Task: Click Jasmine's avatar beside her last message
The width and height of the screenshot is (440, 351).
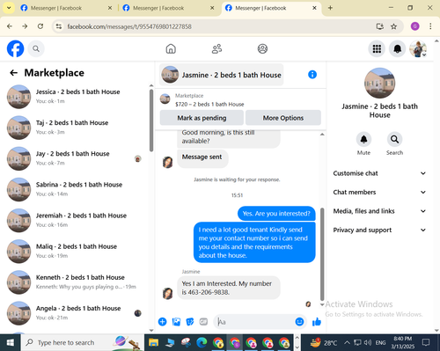Action: (x=168, y=294)
